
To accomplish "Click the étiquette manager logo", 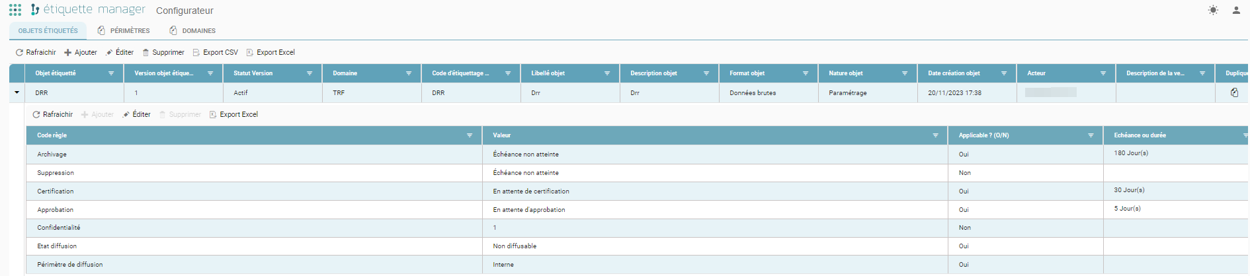I will [x=88, y=10].
